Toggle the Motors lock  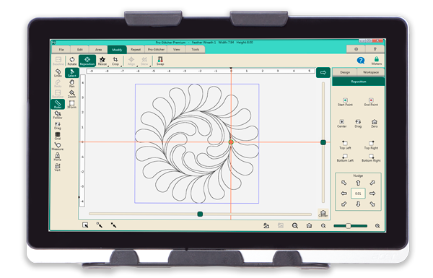point(377,61)
